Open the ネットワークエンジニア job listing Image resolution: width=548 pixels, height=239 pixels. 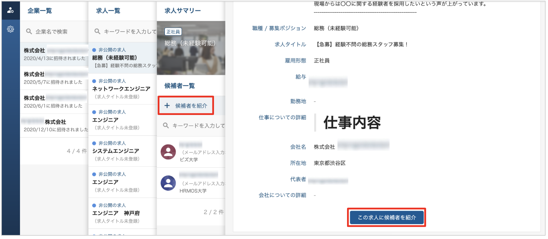tap(123, 89)
